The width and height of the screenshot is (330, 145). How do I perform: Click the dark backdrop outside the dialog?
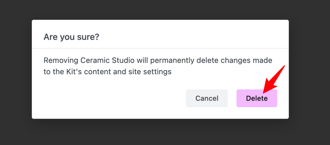(x=16, y=72)
